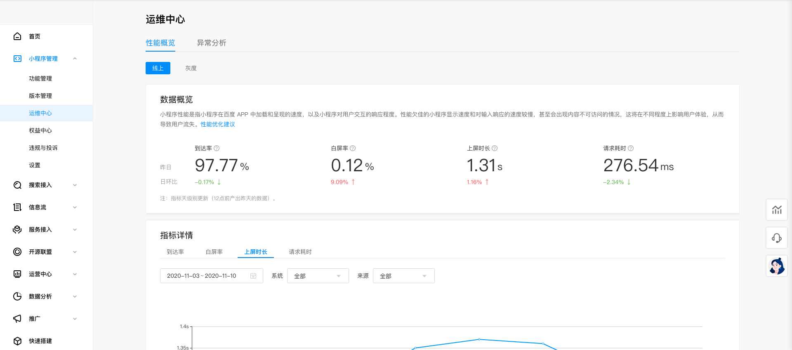Open the customer service headset icon
792x350 pixels.
[x=777, y=238]
